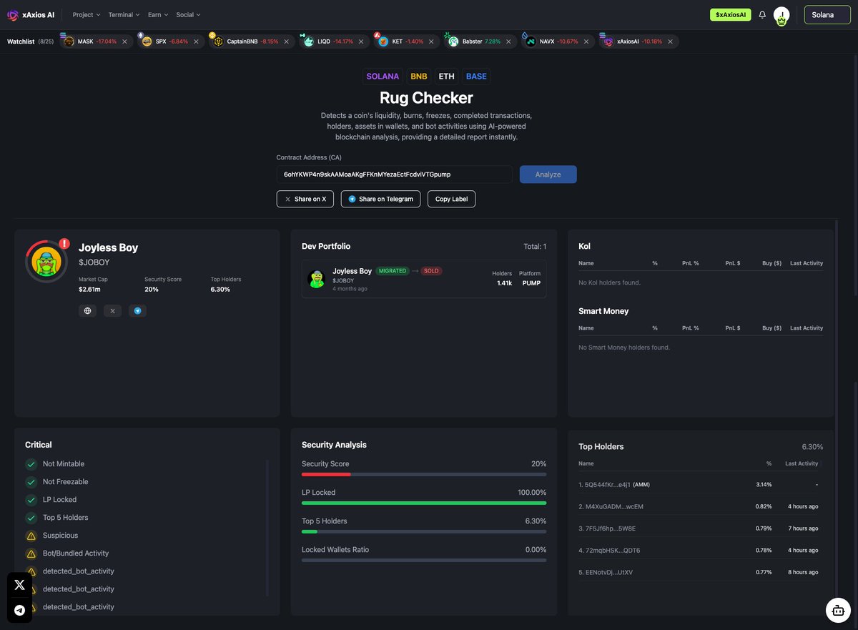The height and width of the screenshot is (630, 858).
Task: Remove xAxiosAI from the watchlist
Action: pos(670,41)
